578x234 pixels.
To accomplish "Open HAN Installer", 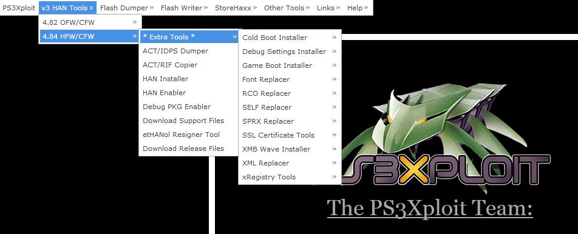I will click(189, 79).
